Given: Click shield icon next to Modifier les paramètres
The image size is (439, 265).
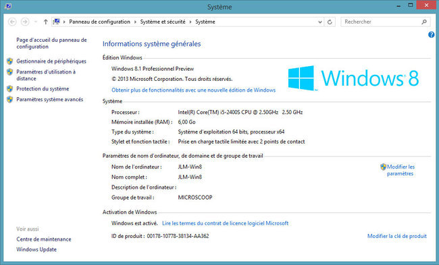Looking at the screenshot, I should coord(384,167).
